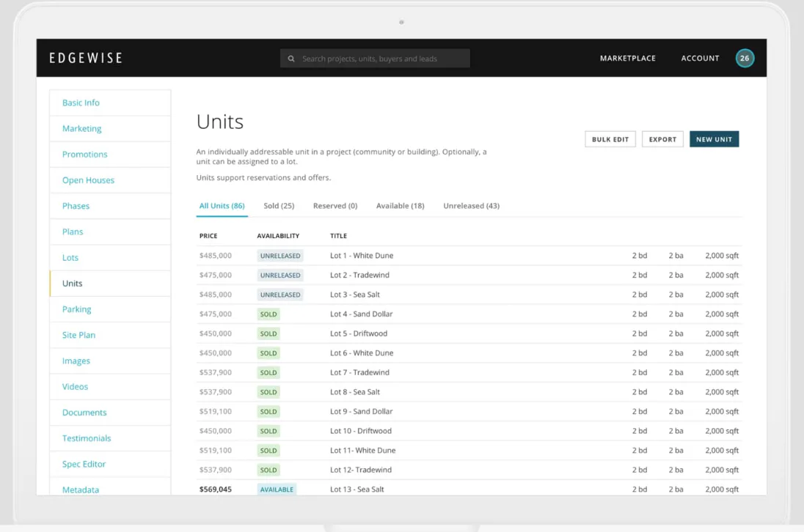Click the New Unit button

click(x=714, y=139)
